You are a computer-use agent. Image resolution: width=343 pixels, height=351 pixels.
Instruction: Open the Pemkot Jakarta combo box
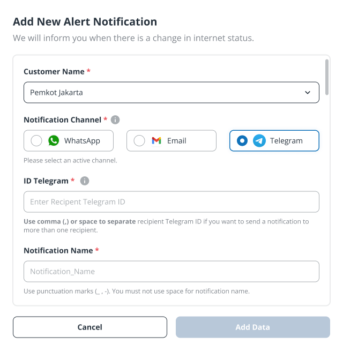[x=171, y=93]
